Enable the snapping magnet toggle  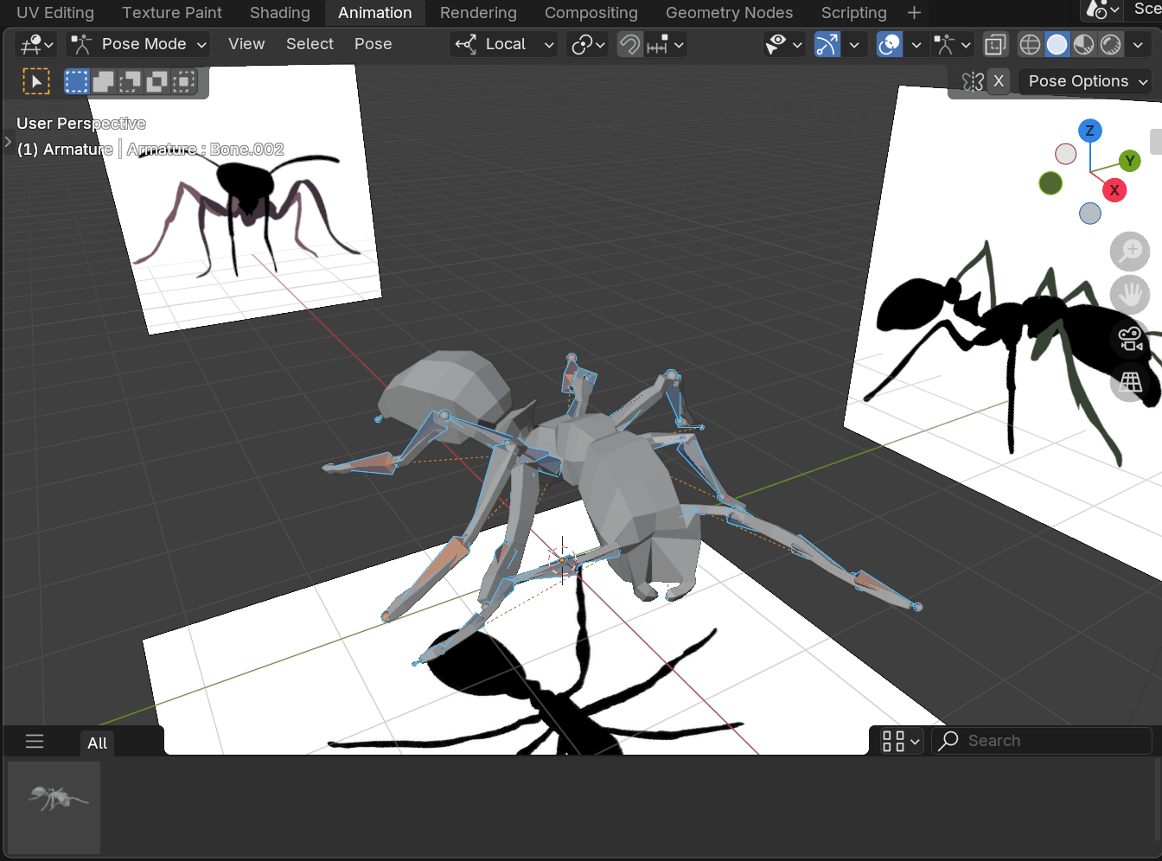(629, 44)
